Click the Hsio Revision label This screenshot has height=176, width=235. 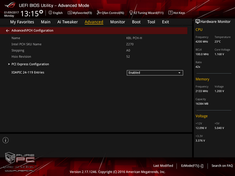point(21,57)
